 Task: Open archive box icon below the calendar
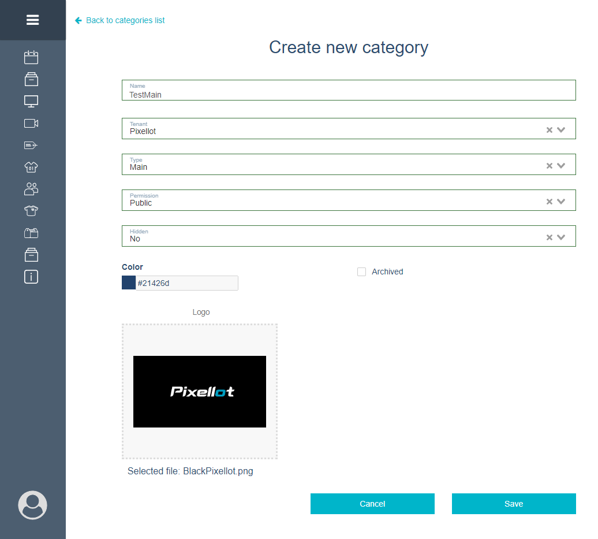coord(31,79)
